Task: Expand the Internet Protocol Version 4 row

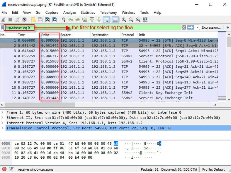Action: (3, 123)
